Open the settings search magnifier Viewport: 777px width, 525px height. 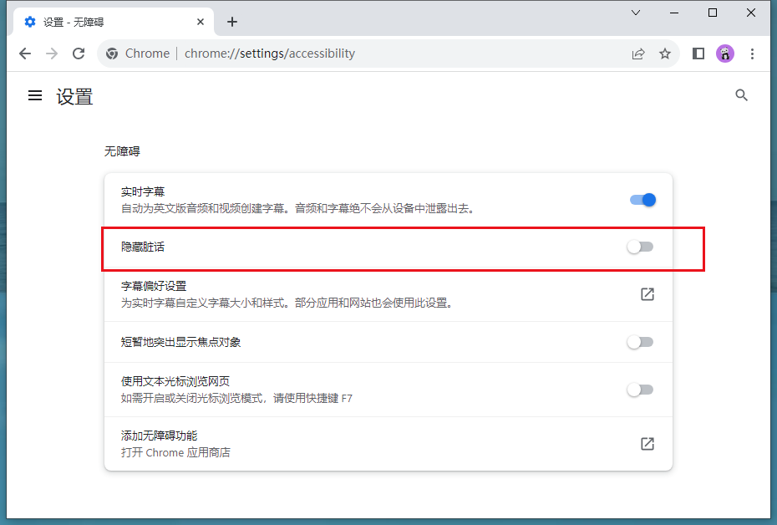(x=741, y=95)
